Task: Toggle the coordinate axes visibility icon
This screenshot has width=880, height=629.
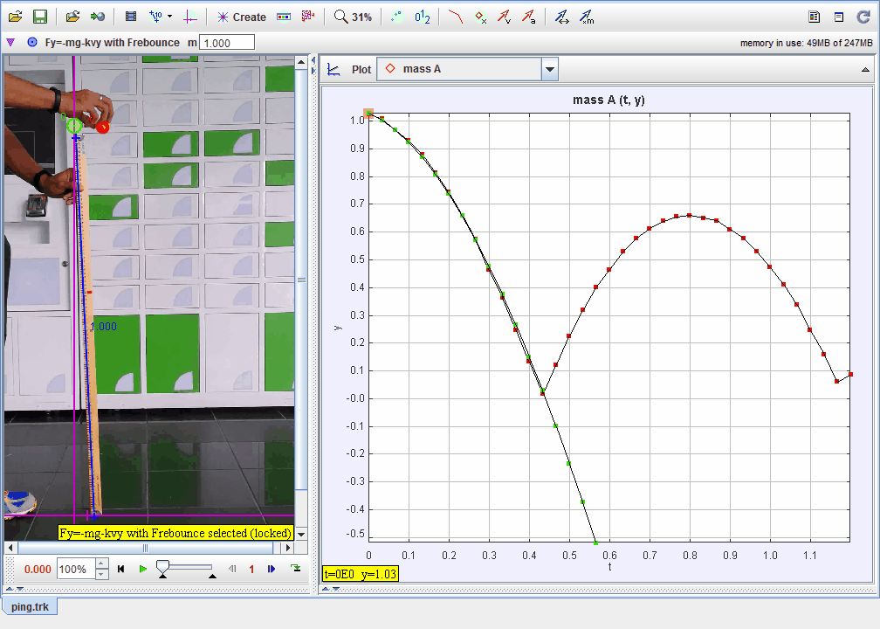Action: 191,17
